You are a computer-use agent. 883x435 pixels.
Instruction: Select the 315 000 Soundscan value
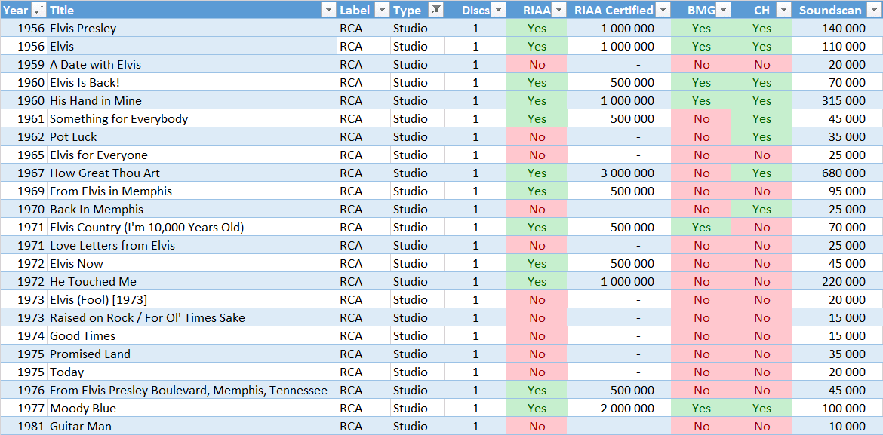[838, 101]
